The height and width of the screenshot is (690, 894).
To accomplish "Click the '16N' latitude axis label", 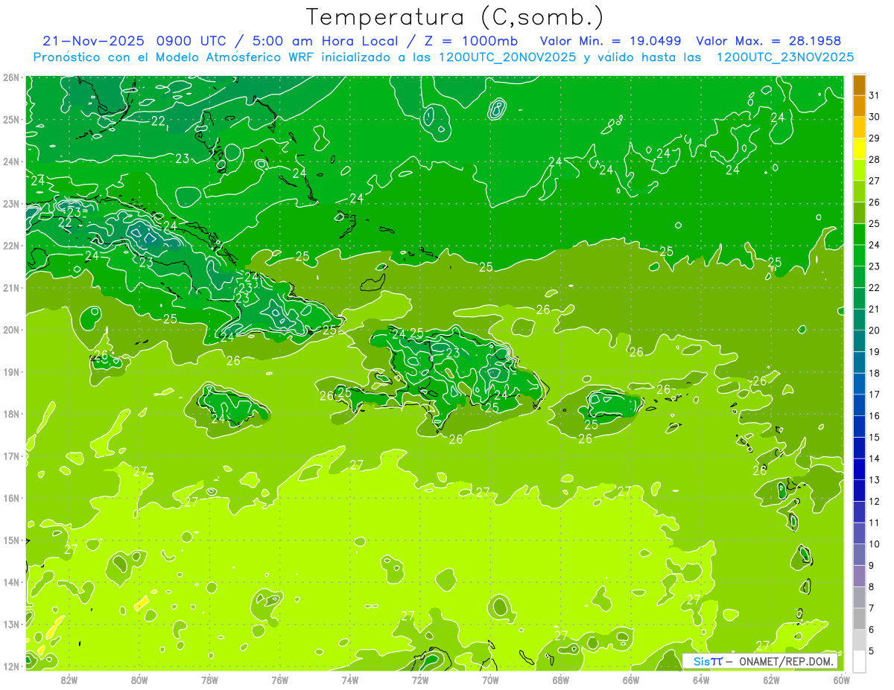I will click(x=11, y=498).
